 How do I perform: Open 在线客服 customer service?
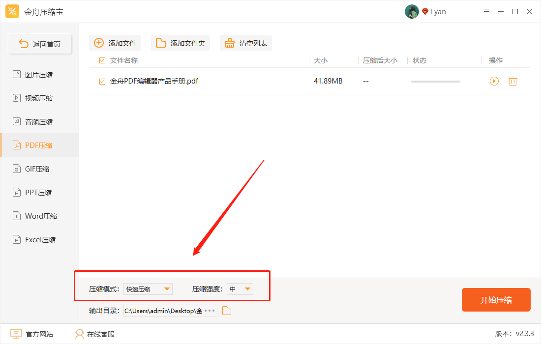pyautogui.click(x=93, y=334)
